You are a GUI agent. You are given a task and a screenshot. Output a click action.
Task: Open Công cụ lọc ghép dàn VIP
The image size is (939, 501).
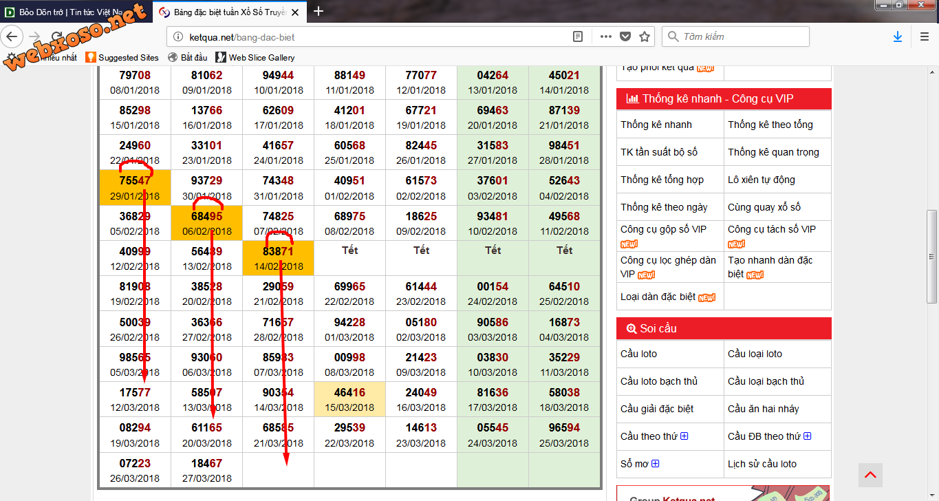click(x=668, y=267)
